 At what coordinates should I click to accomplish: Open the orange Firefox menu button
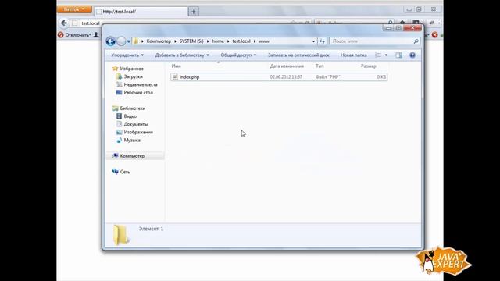(x=74, y=9)
